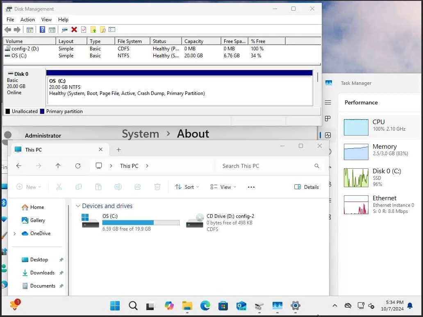Select the Copy icon in File Explorer toolbar
The height and width of the screenshot is (317, 423).
[x=79, y=187]
